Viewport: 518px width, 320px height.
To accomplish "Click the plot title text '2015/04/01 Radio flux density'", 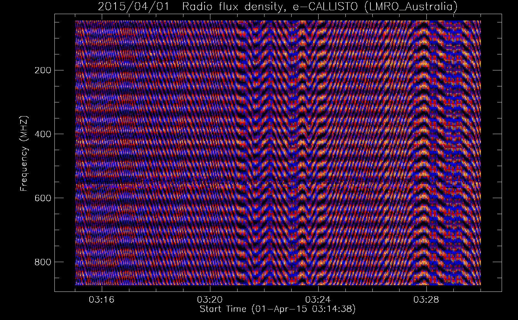I will (x=192, y=6).
